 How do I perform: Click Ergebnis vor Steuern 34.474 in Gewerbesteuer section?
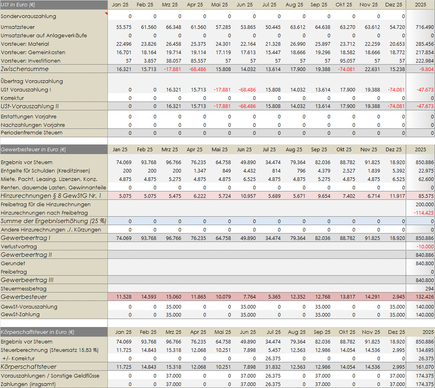273,163
